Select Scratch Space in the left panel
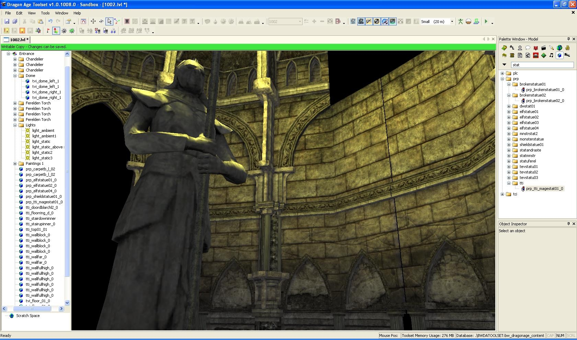 coord(28,316)
